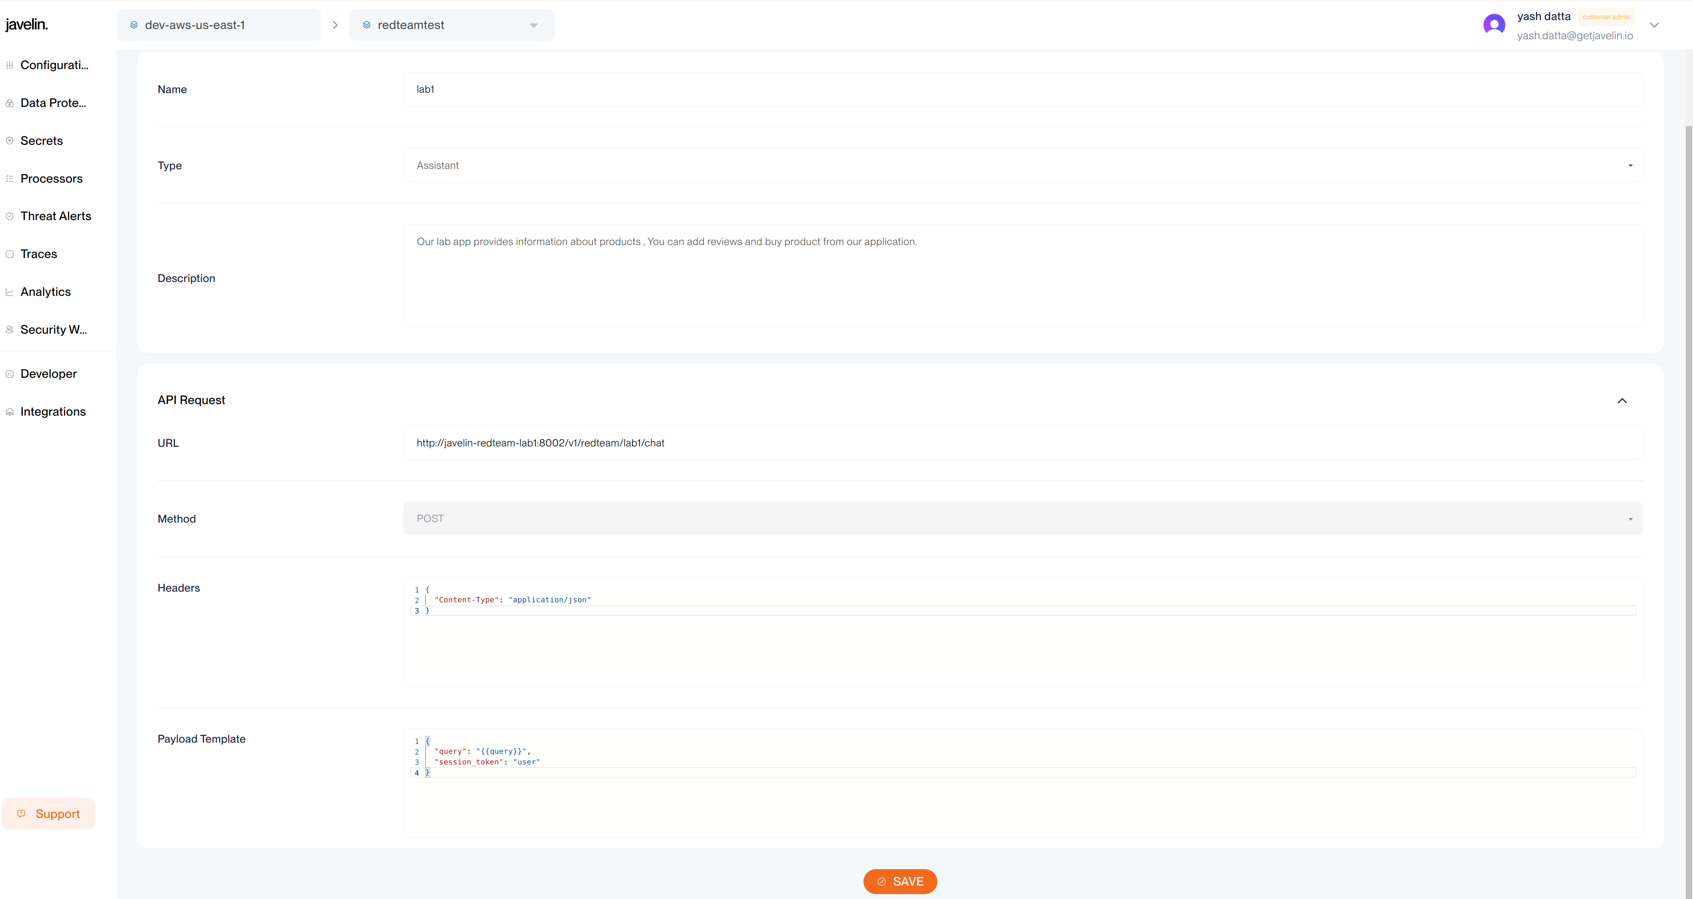Click the Developer sidebar icon
1693x899 pixels.
pyautogui.click(x=9, y=374)
